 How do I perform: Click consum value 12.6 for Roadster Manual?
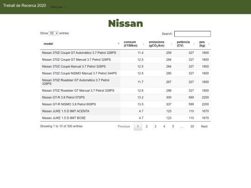(x=140, y=91)
